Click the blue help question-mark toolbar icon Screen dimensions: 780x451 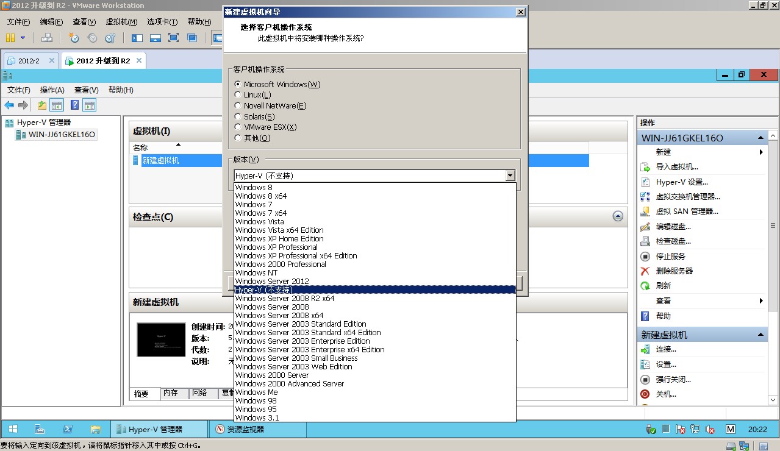point(74,105)
